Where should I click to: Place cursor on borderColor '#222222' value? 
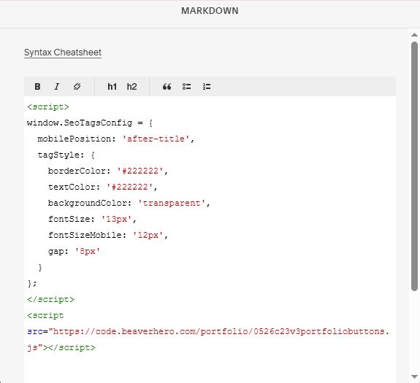(x=140, y=171)
